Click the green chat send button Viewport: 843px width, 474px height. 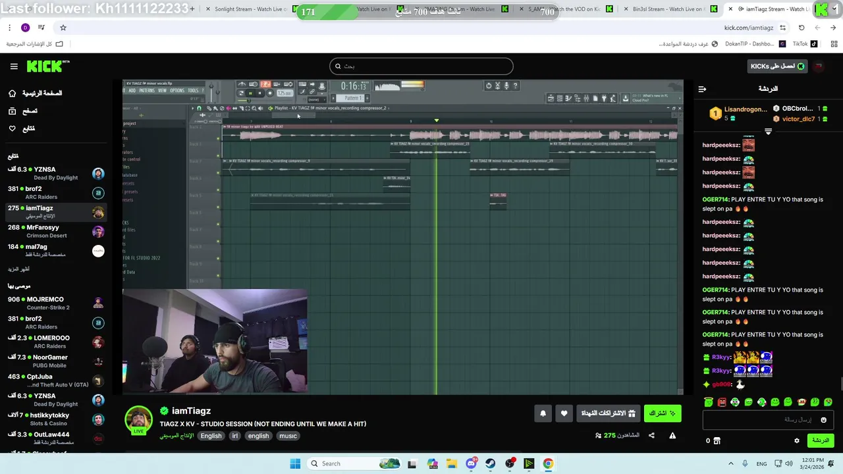point(820,440)
